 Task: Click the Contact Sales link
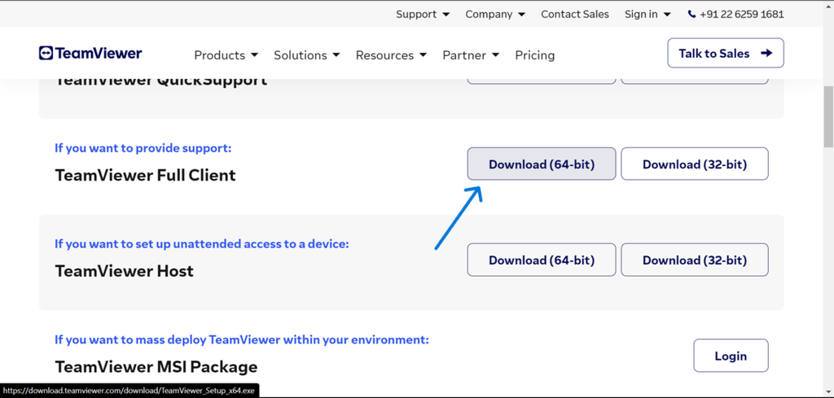[x=575, y=14]
